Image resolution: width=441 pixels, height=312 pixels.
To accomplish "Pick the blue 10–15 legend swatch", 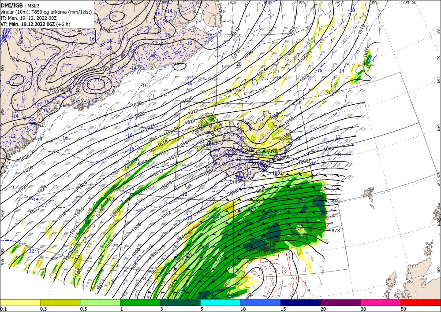I will pos(261,302).
